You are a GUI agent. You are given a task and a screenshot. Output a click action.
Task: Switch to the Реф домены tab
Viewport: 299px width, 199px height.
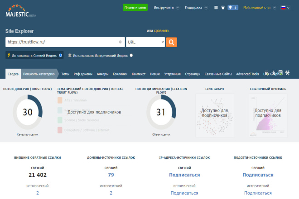tap(83, 74)
